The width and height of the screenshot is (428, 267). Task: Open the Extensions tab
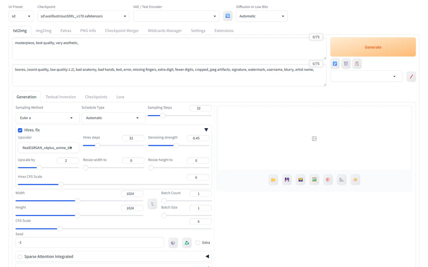224,31
